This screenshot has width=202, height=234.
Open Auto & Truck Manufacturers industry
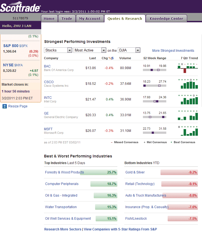[x=146, y=195]
